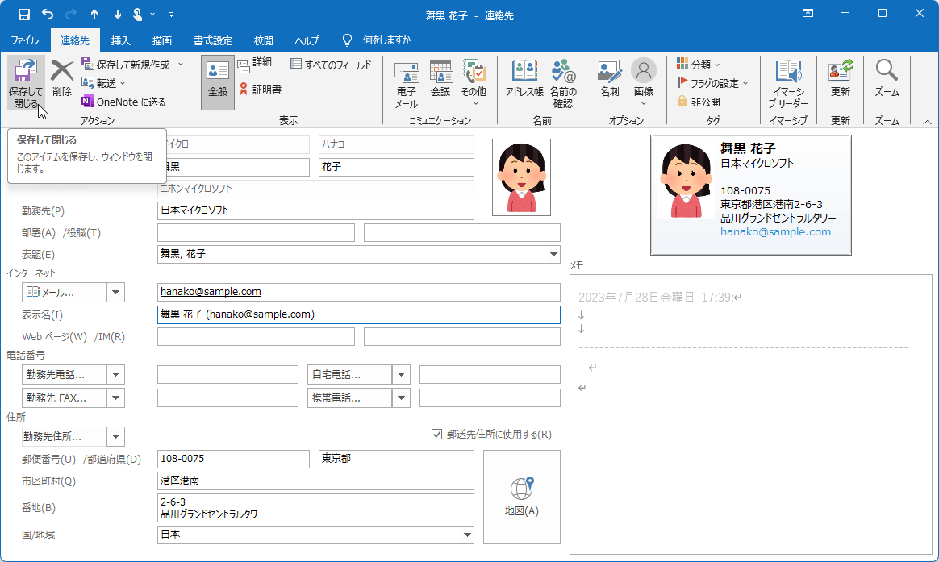Open the Review (校閲) tab
Screen dimensions: 939x562
264,40
